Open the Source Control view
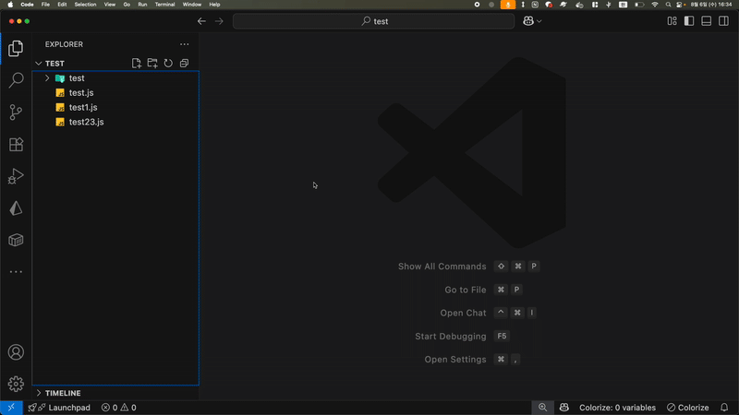The width and height of the screenshot is (739, 415). coord(16,112)
